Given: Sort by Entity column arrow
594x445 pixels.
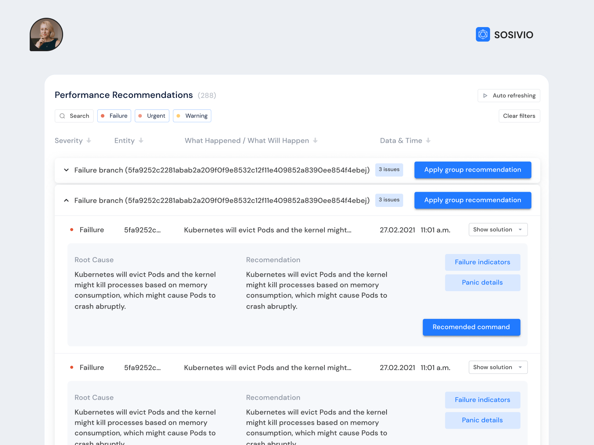Looking at the screenshot, I should click(141, 141).
